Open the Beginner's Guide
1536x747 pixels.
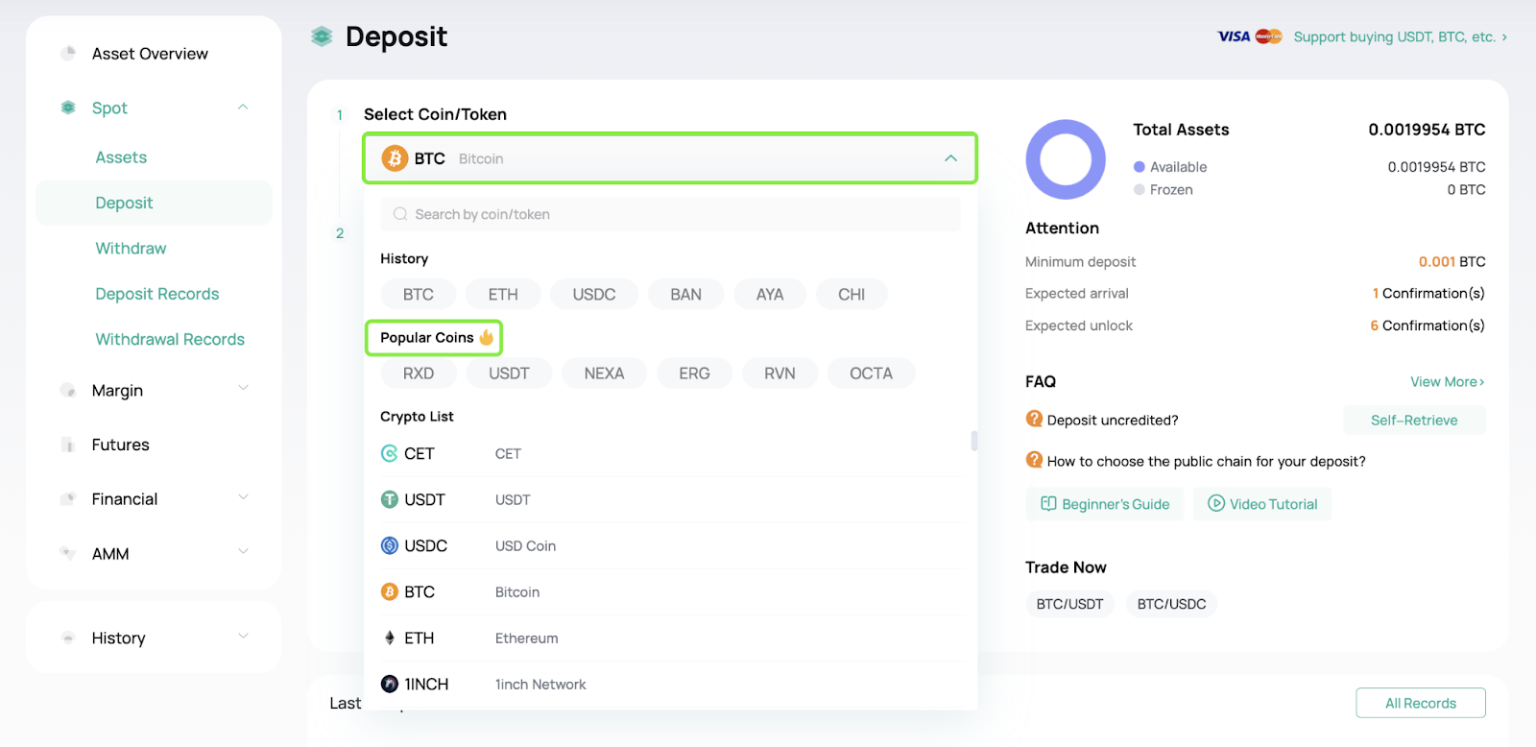point(1105,504)
